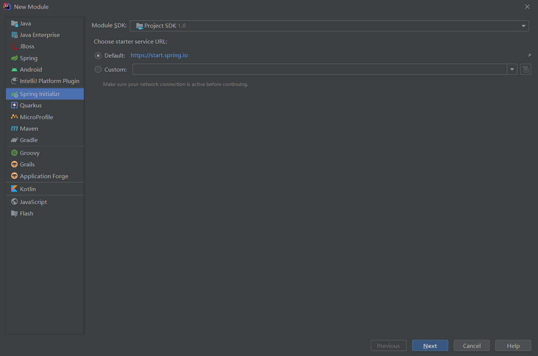Open the start.spring.io link

click(159, 55)
